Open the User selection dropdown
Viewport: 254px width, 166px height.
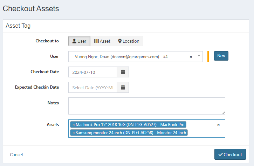point(130,56)
